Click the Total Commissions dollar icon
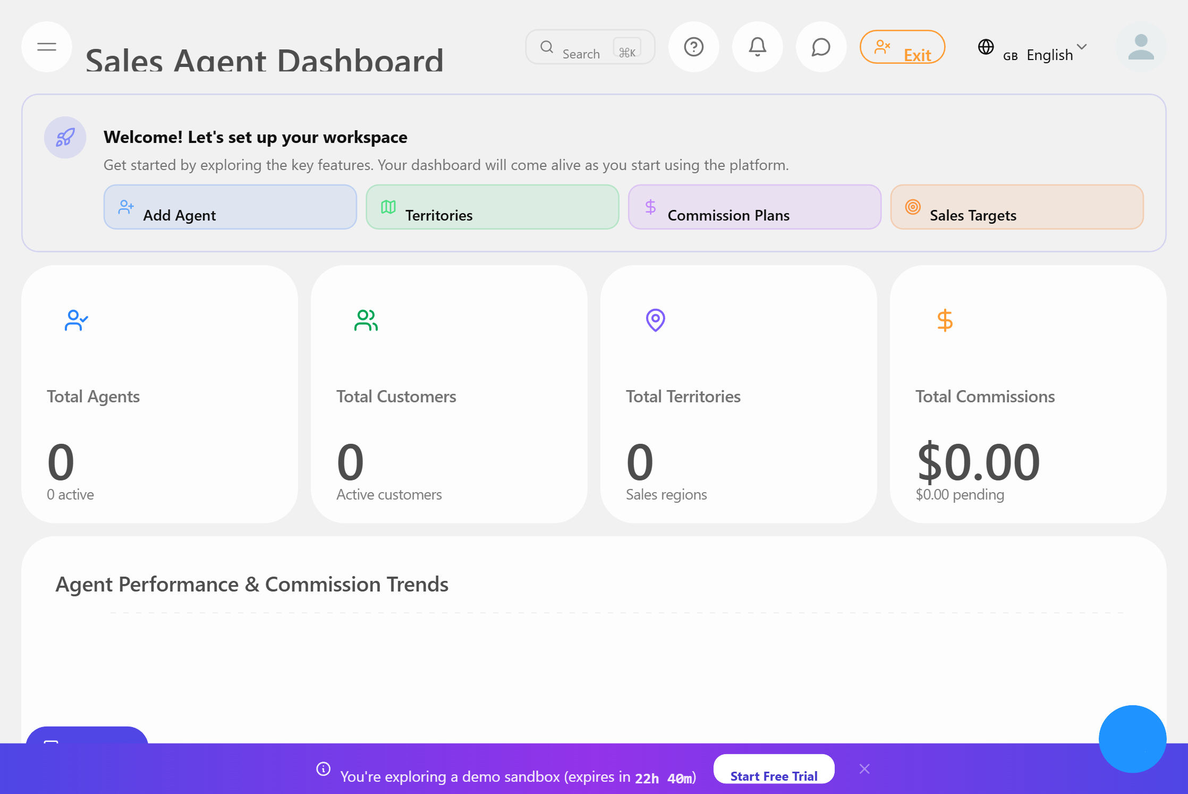This screenshot has height=794, width=1188. [x=945, y=320]
